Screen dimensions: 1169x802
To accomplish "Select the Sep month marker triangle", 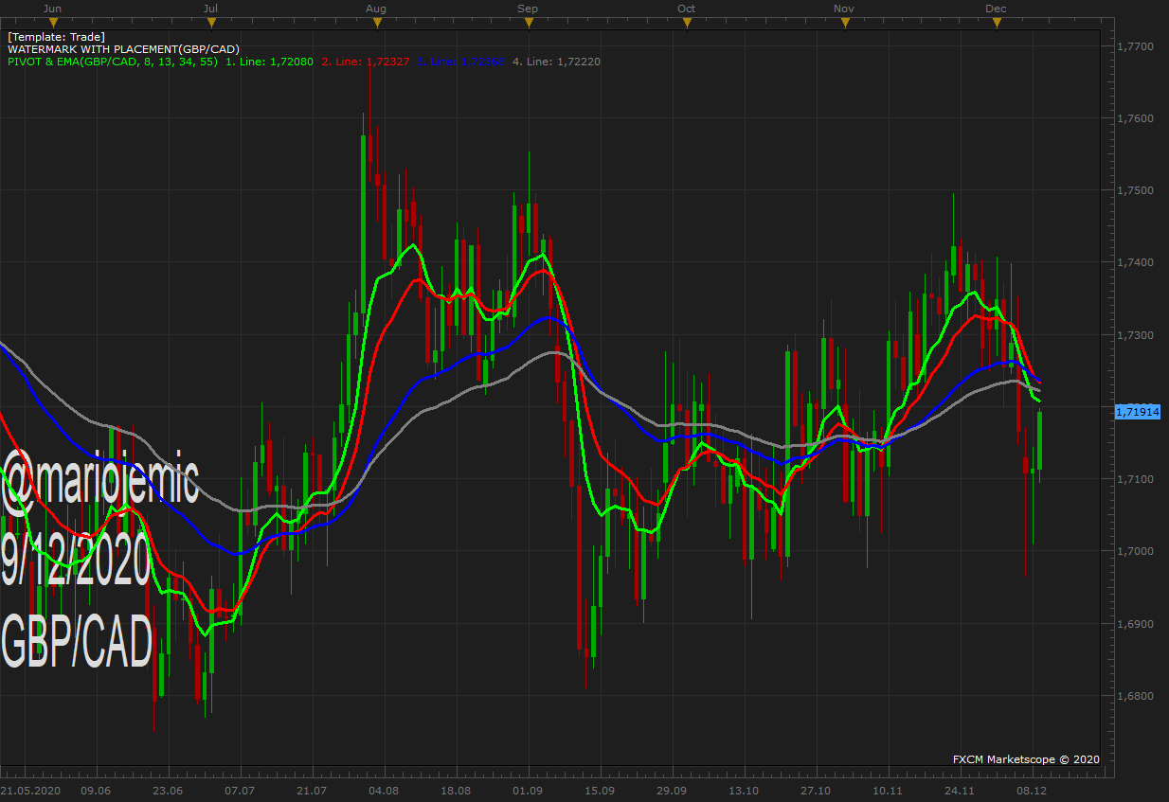I will pyautogui.click(x=528, y=22).
